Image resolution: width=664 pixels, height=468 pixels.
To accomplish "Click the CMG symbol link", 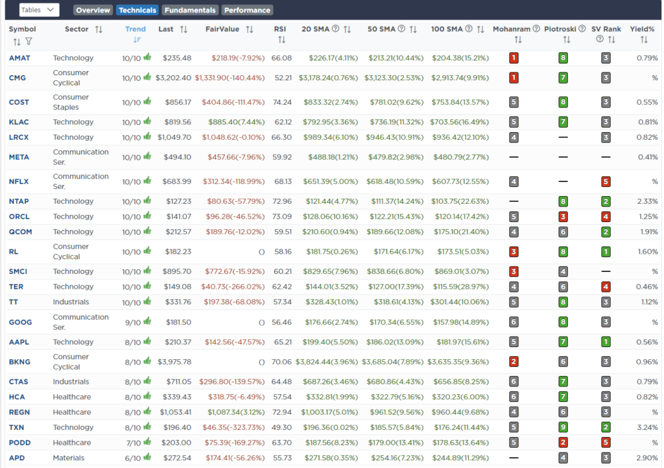I will pyautogui.click(x=17, y=76).
